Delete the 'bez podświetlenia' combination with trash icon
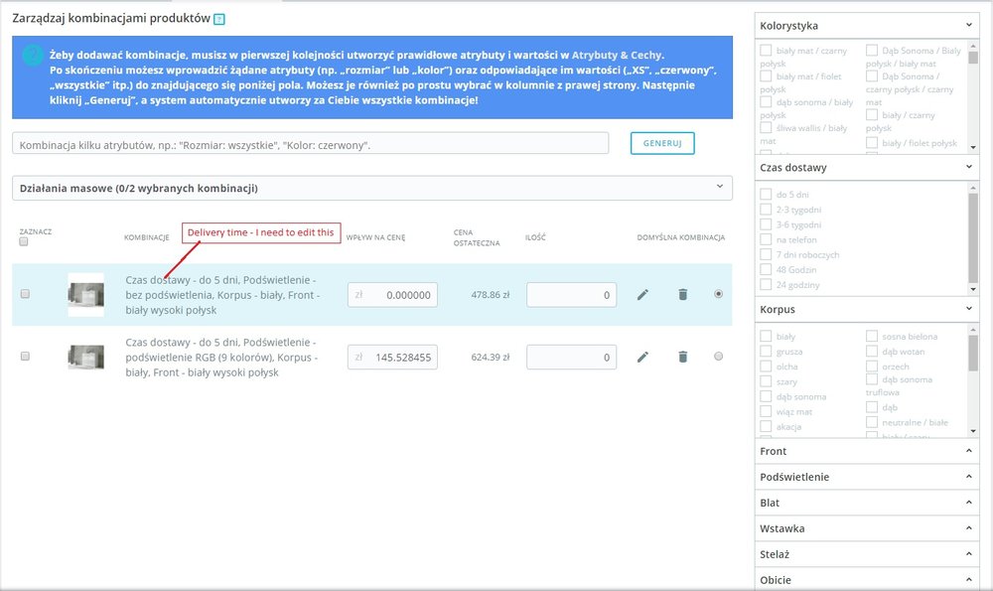 click(683, 295)
